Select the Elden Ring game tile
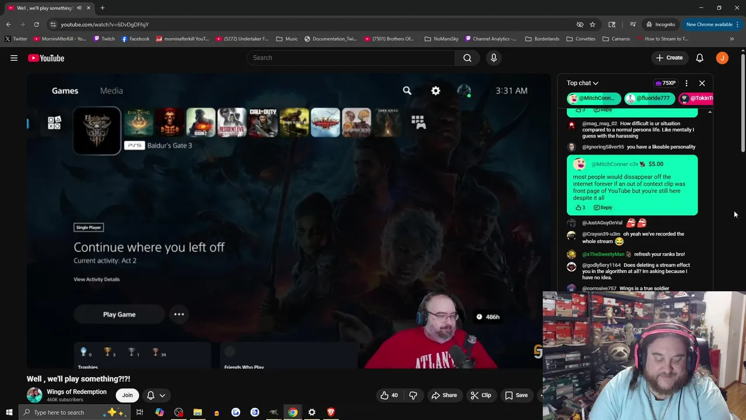Image resolution: width=746 pixels, height=420 pixels. (x=139, y=123)
